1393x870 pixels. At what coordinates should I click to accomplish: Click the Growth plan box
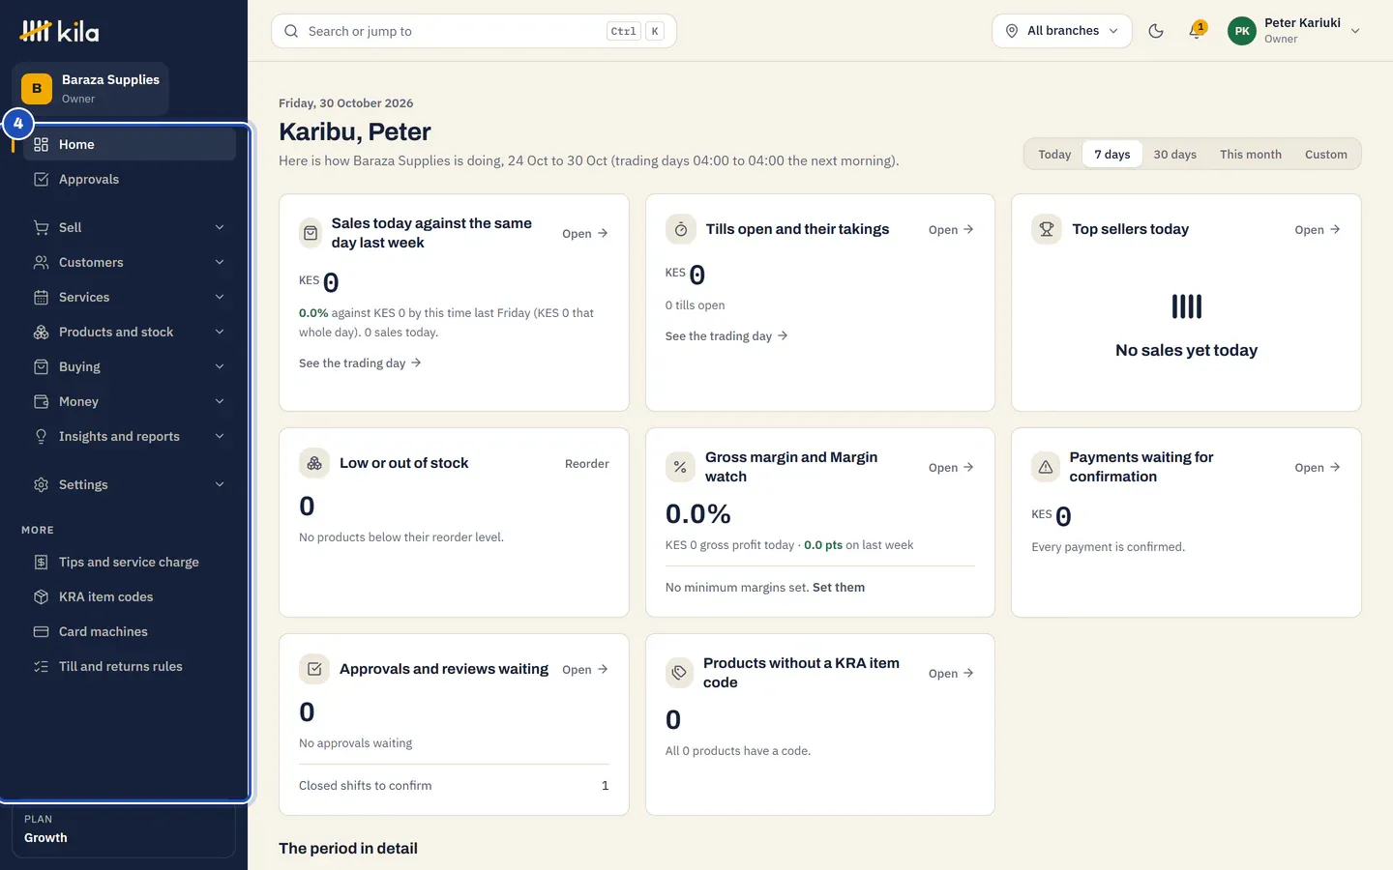pyautogui.click(x=124, y=829)
